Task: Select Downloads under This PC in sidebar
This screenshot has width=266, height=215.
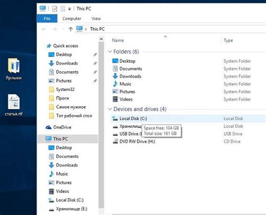Action: click(x=63, y=165)
